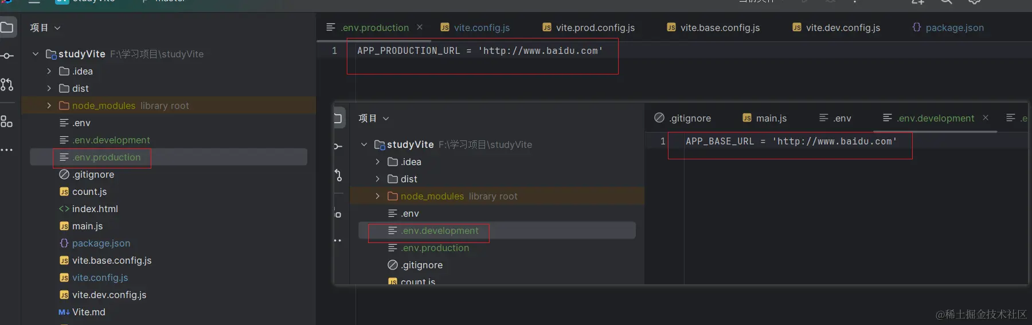Switch to .gitignore tab in inset editor
1032x325 pixels.
point(683,118)
